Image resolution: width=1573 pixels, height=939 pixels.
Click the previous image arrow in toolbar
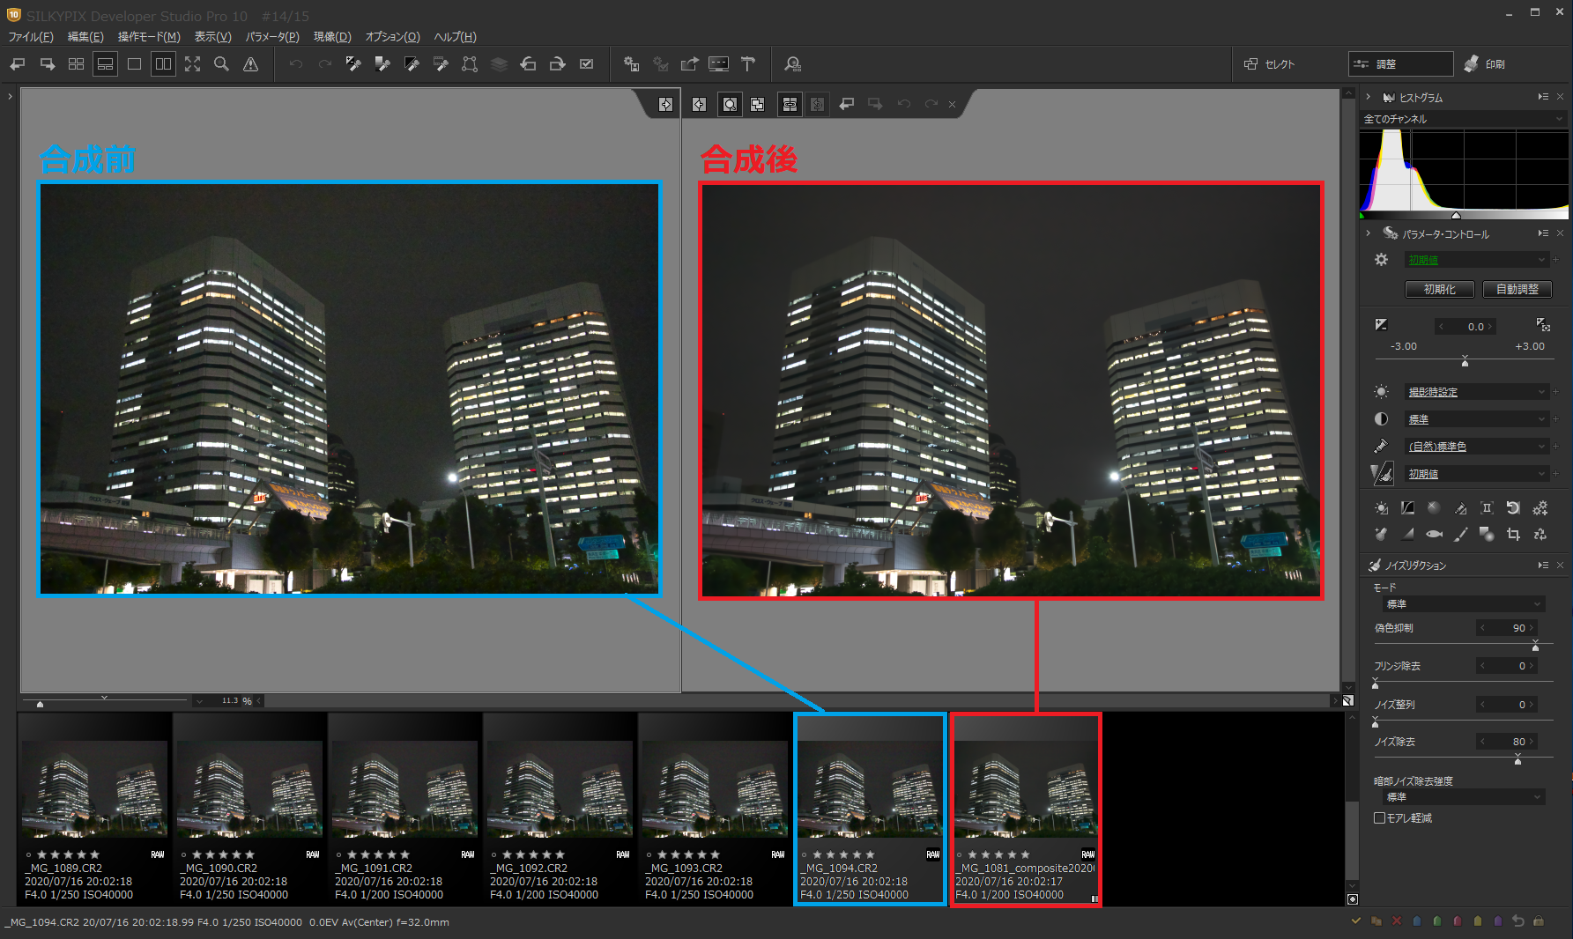point(18,64)
